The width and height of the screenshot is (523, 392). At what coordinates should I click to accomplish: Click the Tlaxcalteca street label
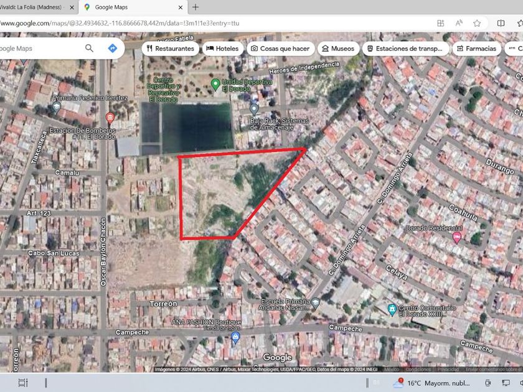coord(39,147)
